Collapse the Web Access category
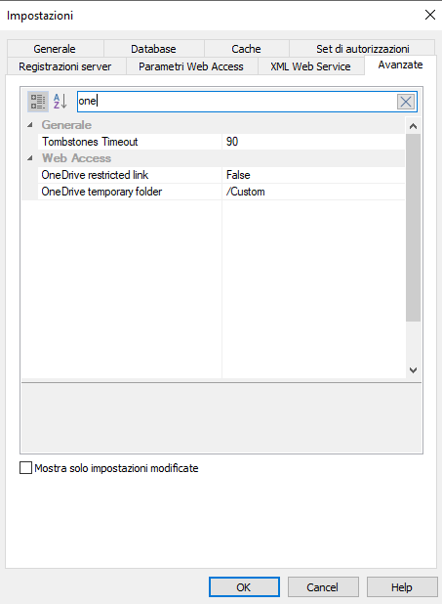 (x=30, y=158)
